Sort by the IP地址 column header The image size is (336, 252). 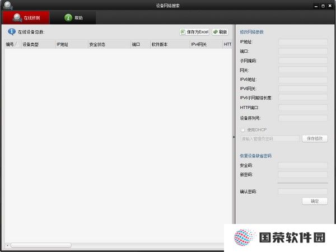[x=72, y=44]
